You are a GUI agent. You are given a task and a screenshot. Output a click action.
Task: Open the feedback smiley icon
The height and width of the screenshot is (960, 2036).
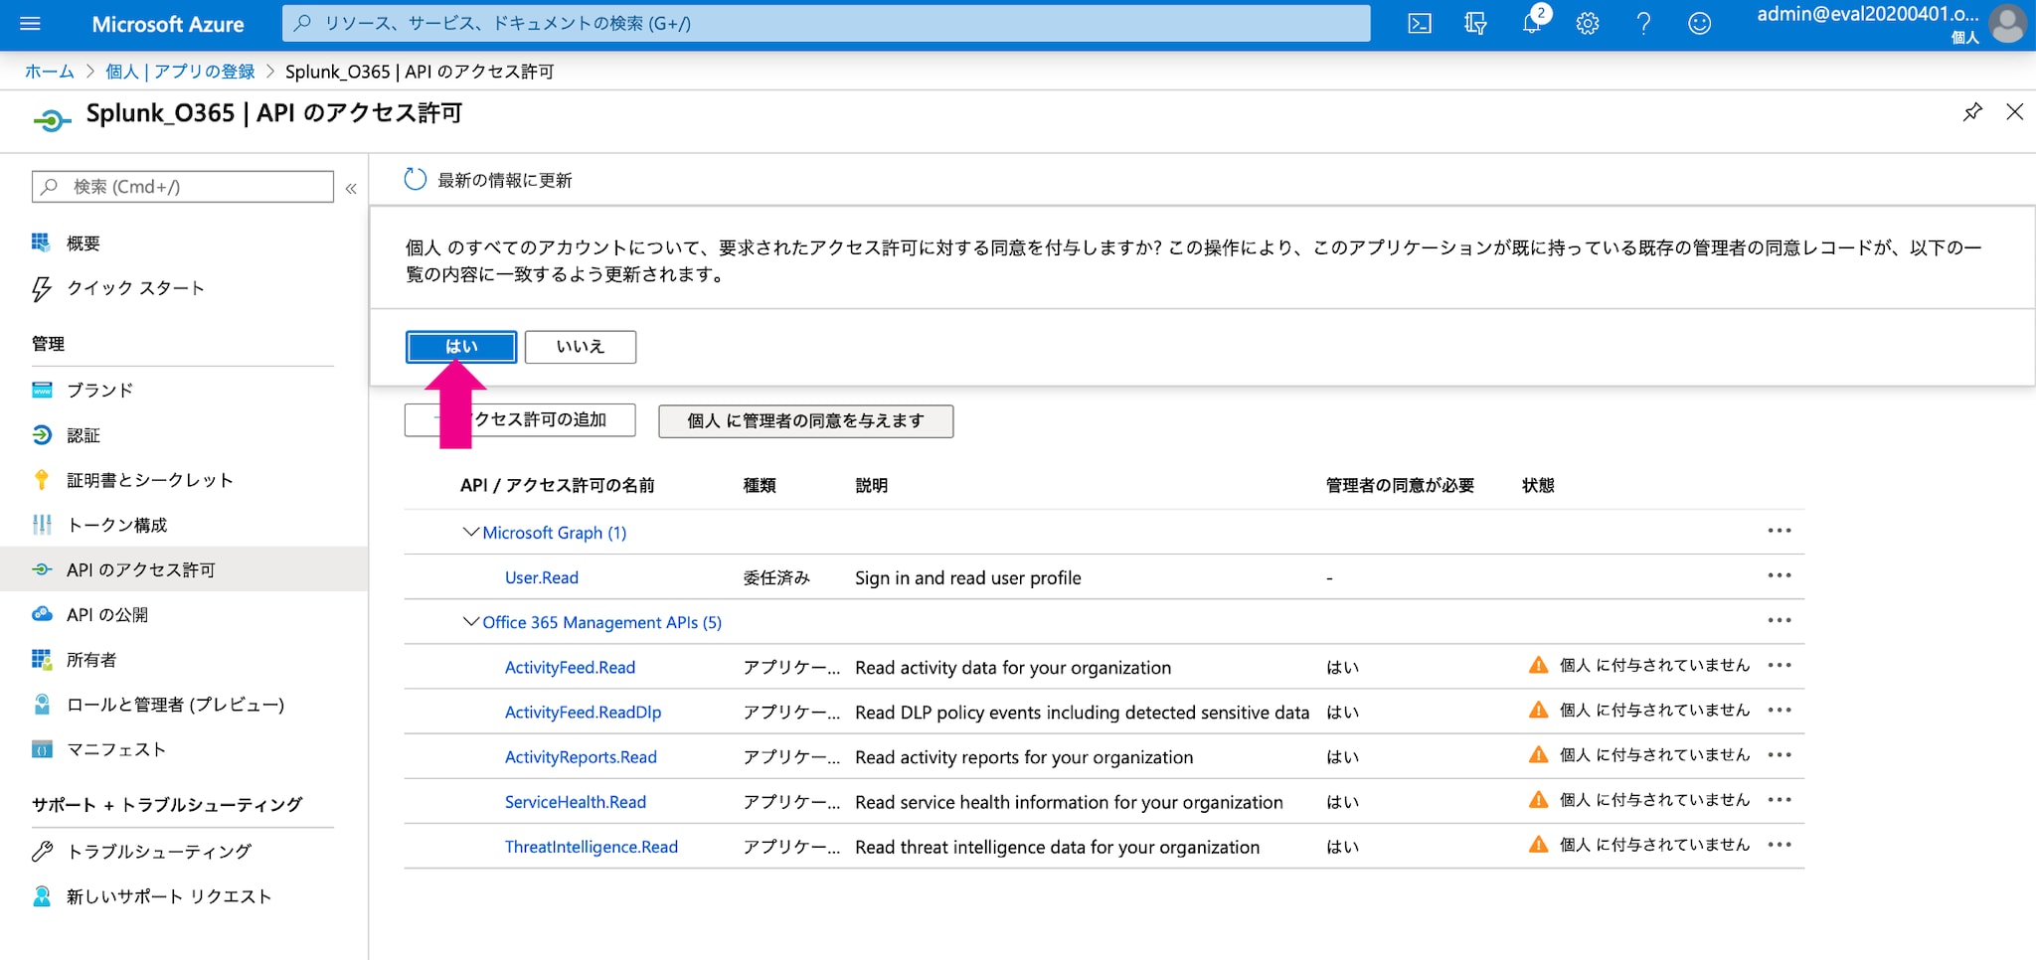(1700, 23)
